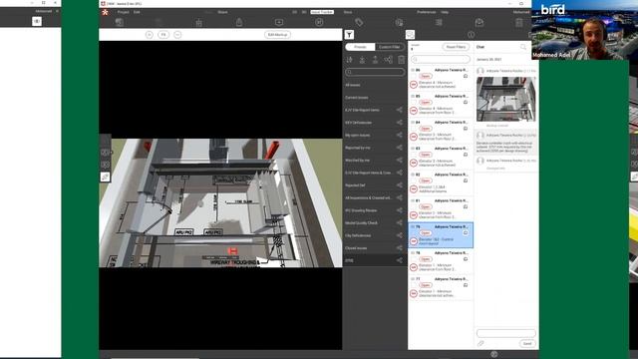Toggle the eye icon in left window

click(x=37, y=21)
